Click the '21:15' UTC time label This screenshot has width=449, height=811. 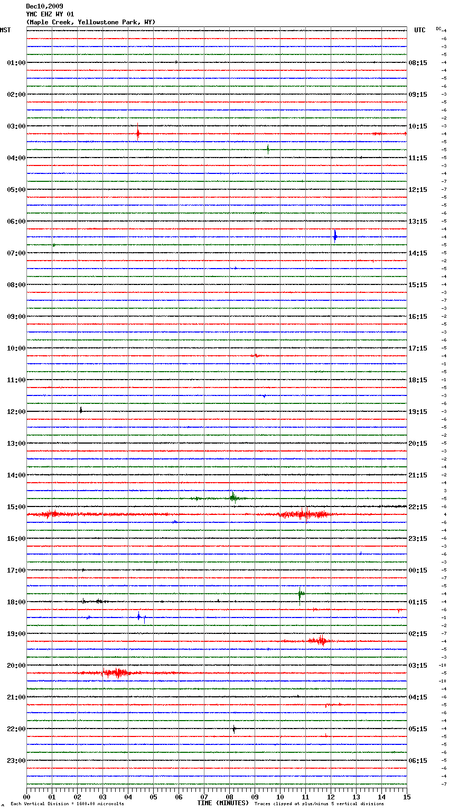tap(418, 475)
